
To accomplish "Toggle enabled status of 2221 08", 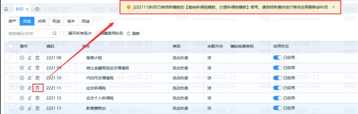I will coord(277,58).
